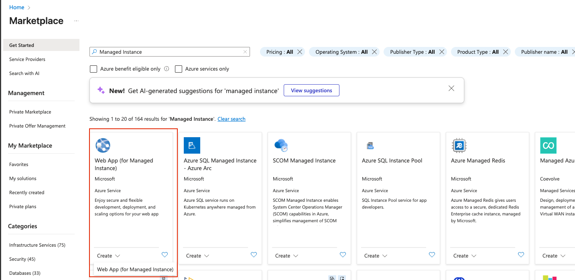Check the Azure services only box

tap(179, 69)
